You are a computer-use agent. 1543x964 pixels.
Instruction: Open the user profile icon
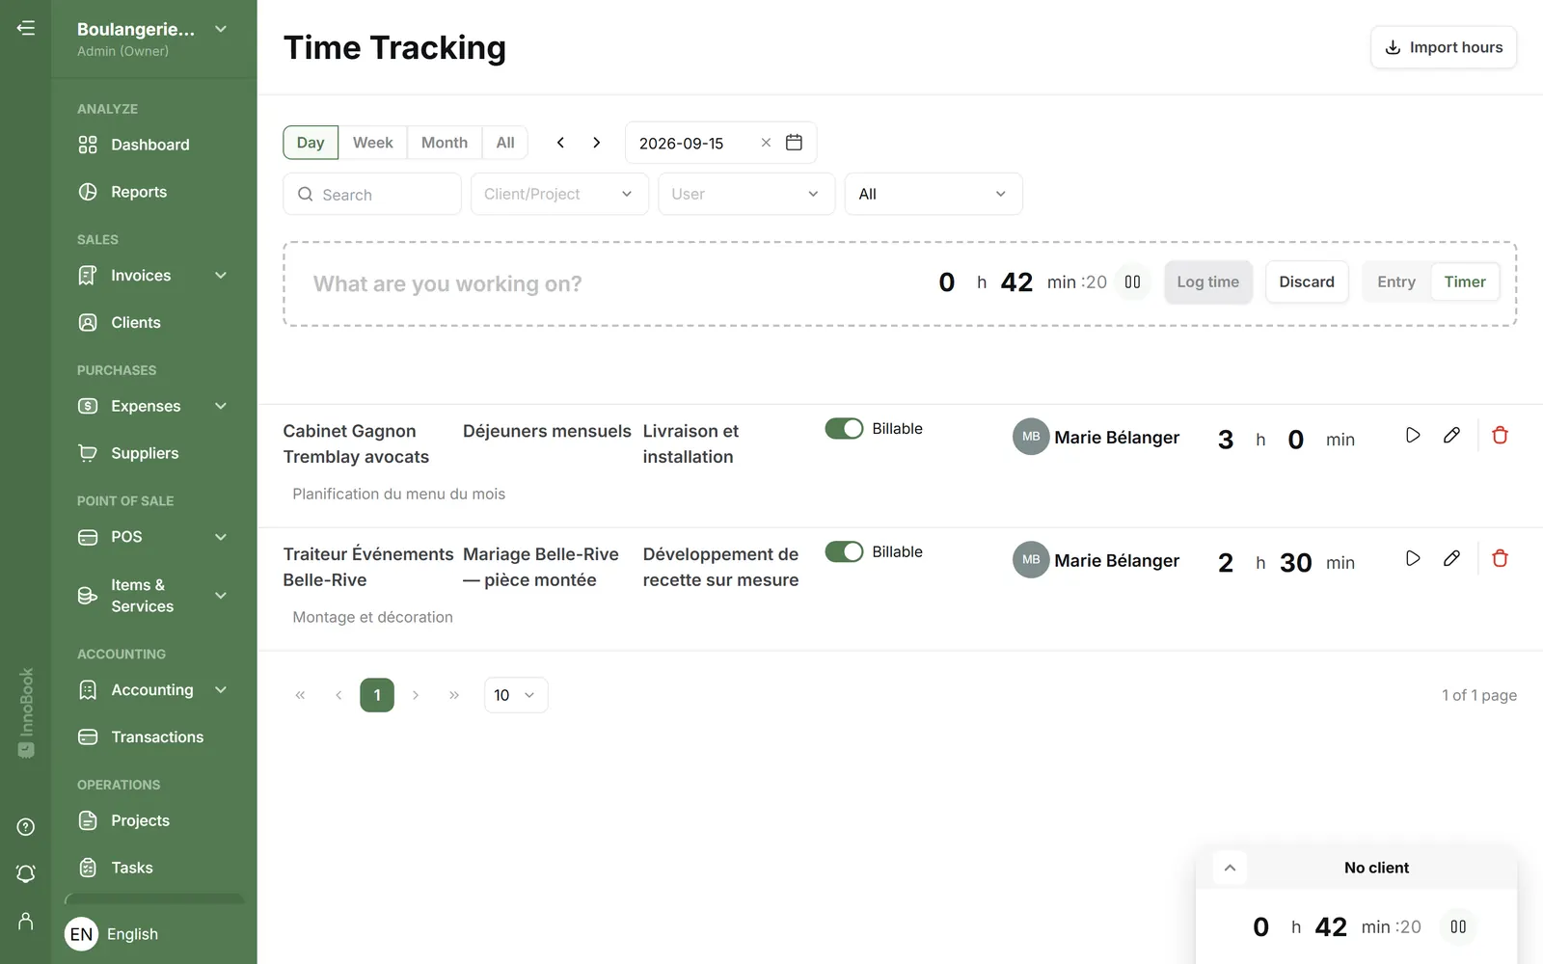pyautogui.click(x=26, y=922)
